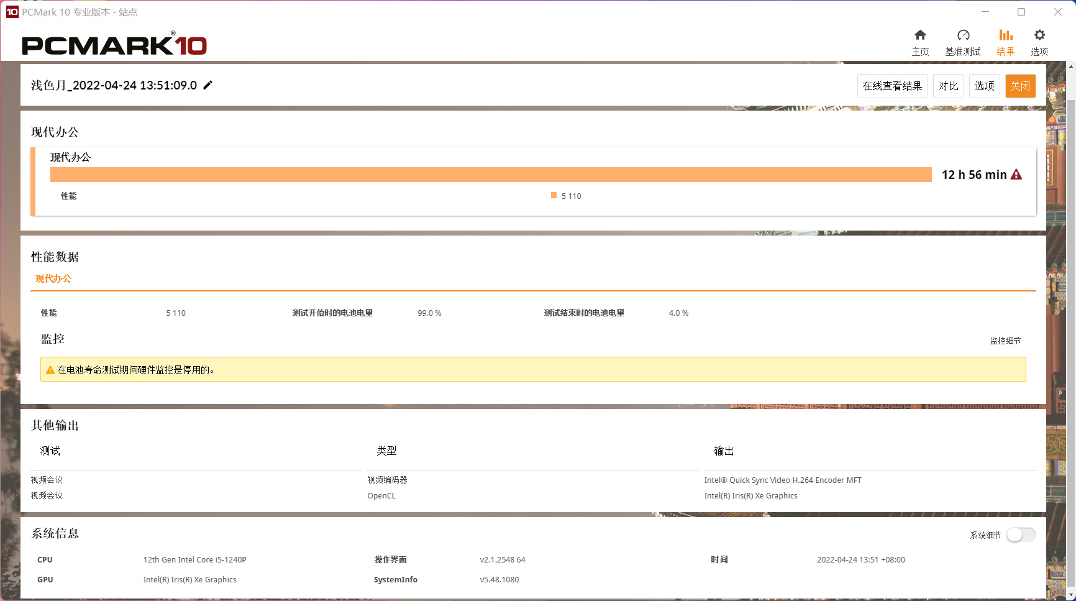Click the orange 现代办公 battery life bar
Screen dimensions: 1076x601
(x=491, y=175)
